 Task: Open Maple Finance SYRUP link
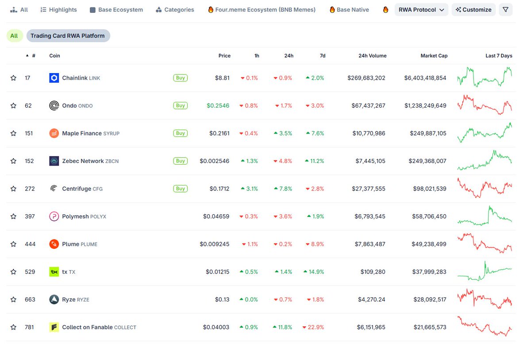coord(91,133)
